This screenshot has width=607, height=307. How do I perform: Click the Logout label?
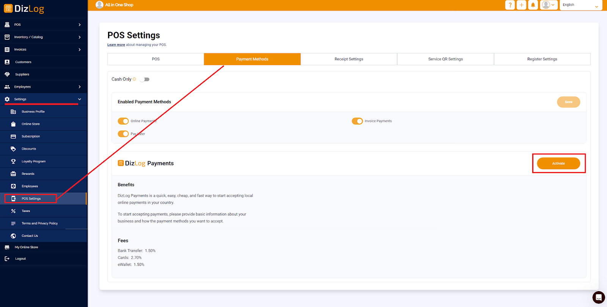point(20,259)
